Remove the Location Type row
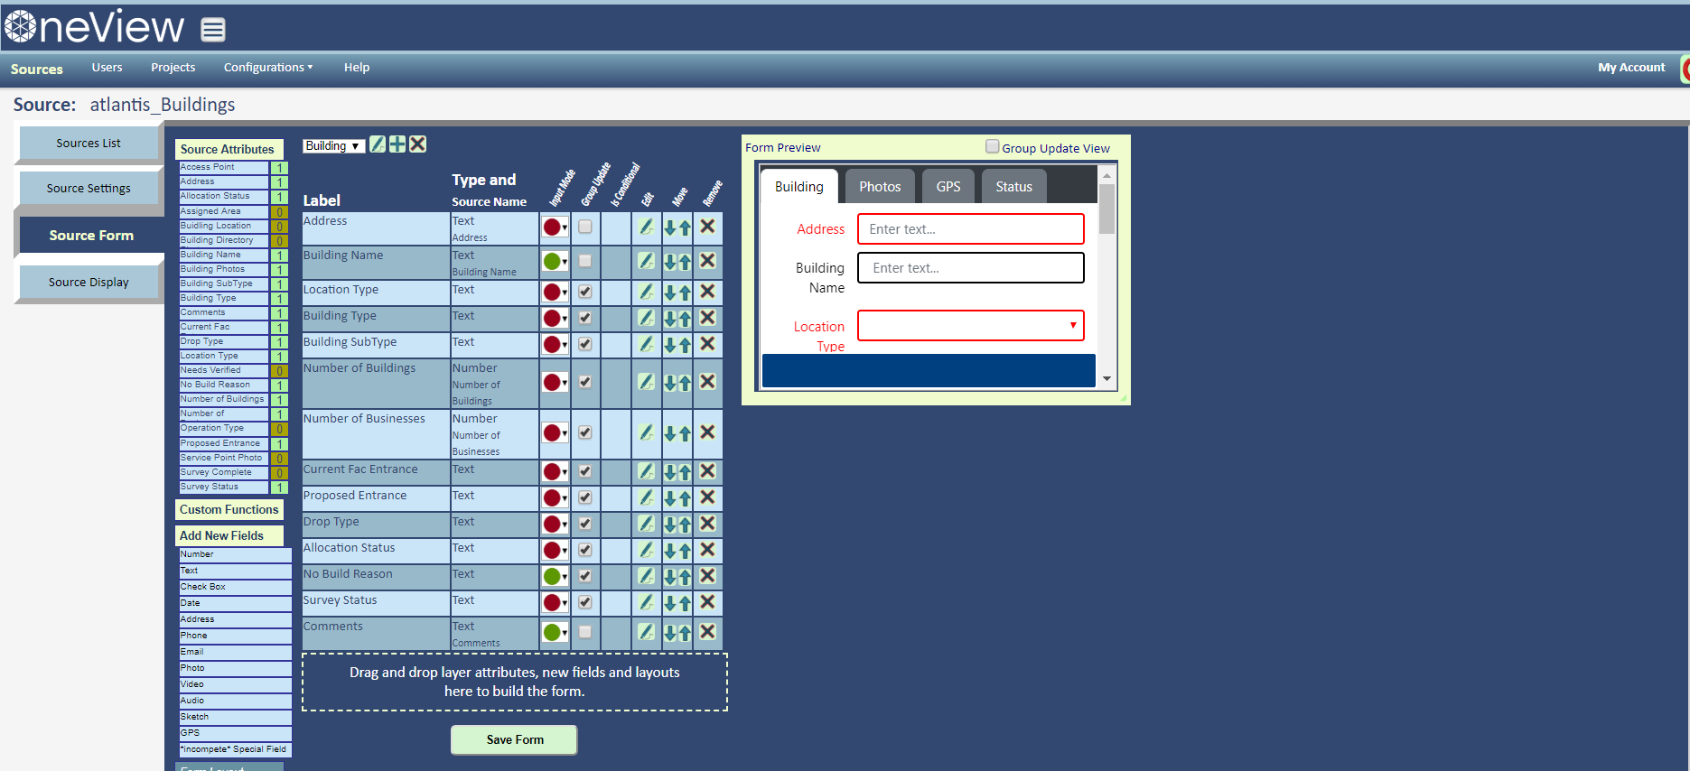Screen dimensions: 1690x771 coord(708,292)
